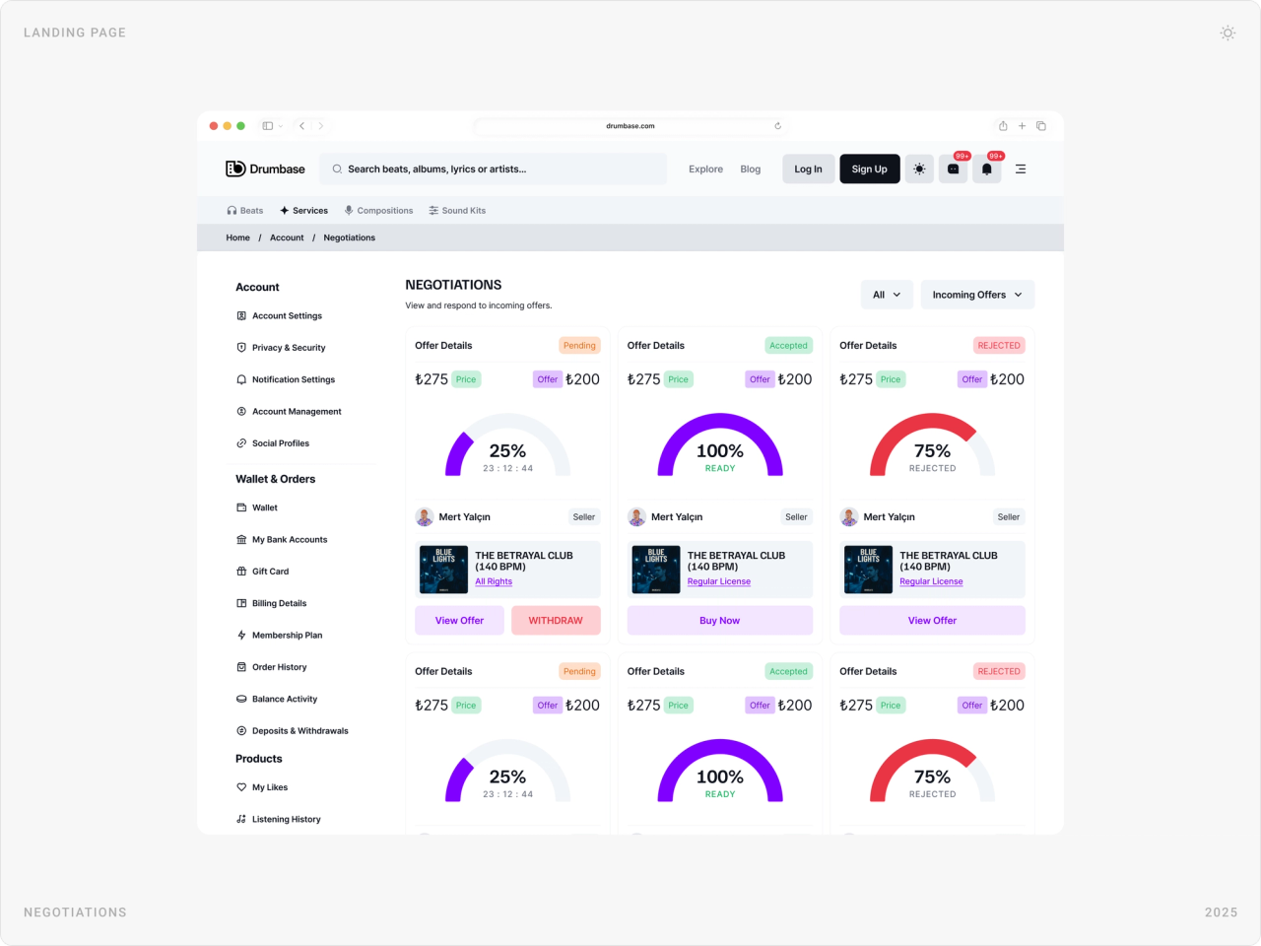
Task: Click the Sign Up button
Action: coord(870,169)
